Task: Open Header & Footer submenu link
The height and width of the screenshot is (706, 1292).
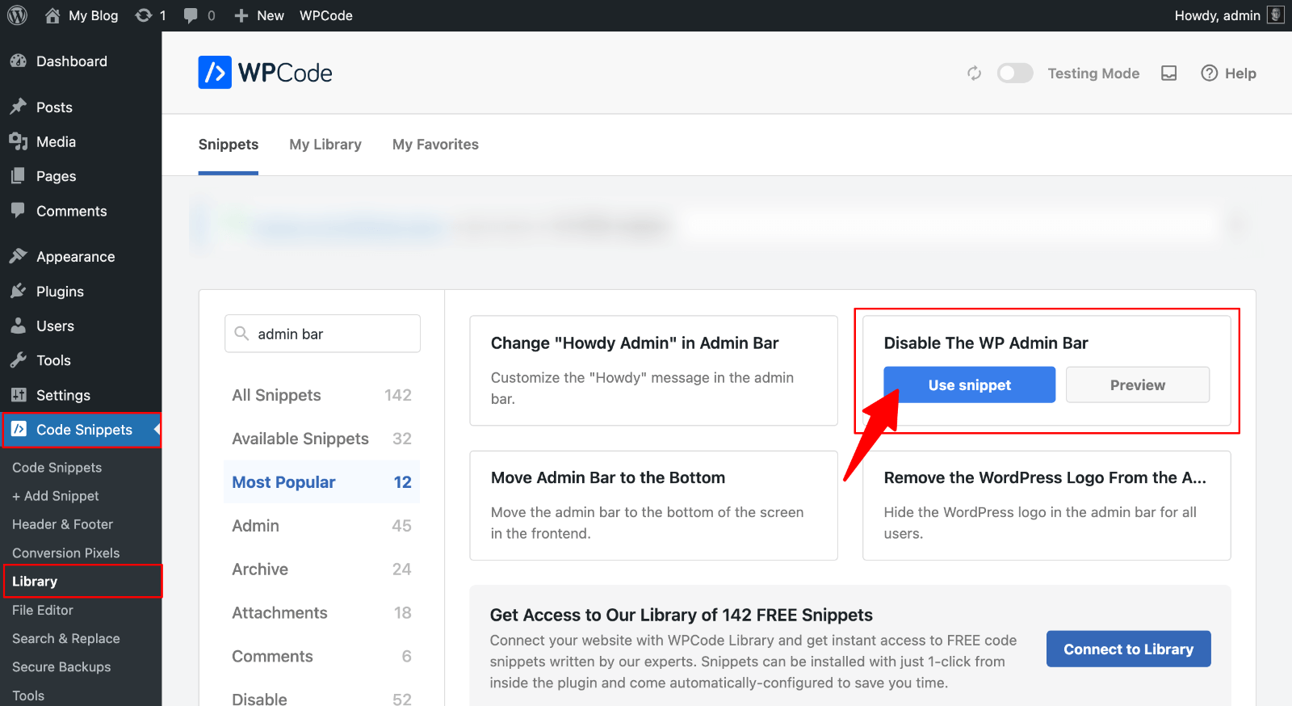Action: pyautogui.click(x=62, y=524)
